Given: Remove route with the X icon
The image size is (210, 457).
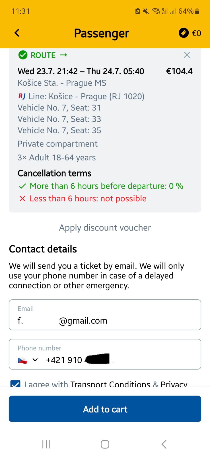Looking at the screenshot, I should point(187,55).
